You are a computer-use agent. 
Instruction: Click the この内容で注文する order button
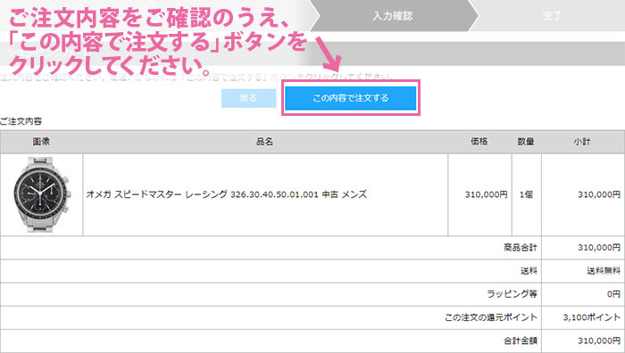tap(351, 98)
